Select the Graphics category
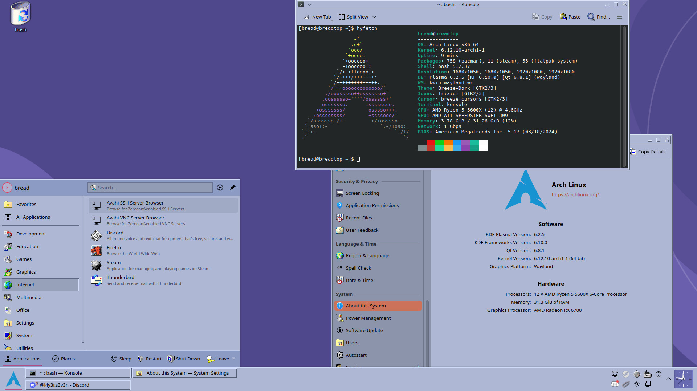 [x=40, y=272]
